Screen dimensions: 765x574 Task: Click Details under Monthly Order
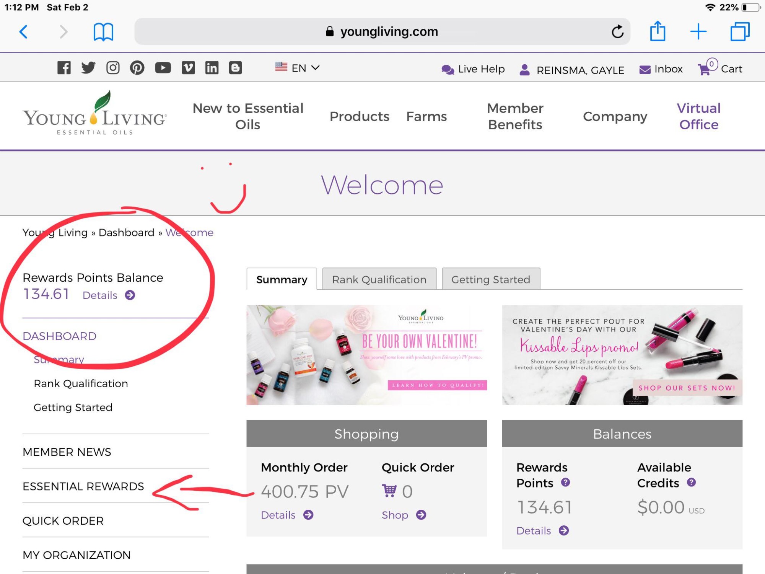(x=278, y=515)
